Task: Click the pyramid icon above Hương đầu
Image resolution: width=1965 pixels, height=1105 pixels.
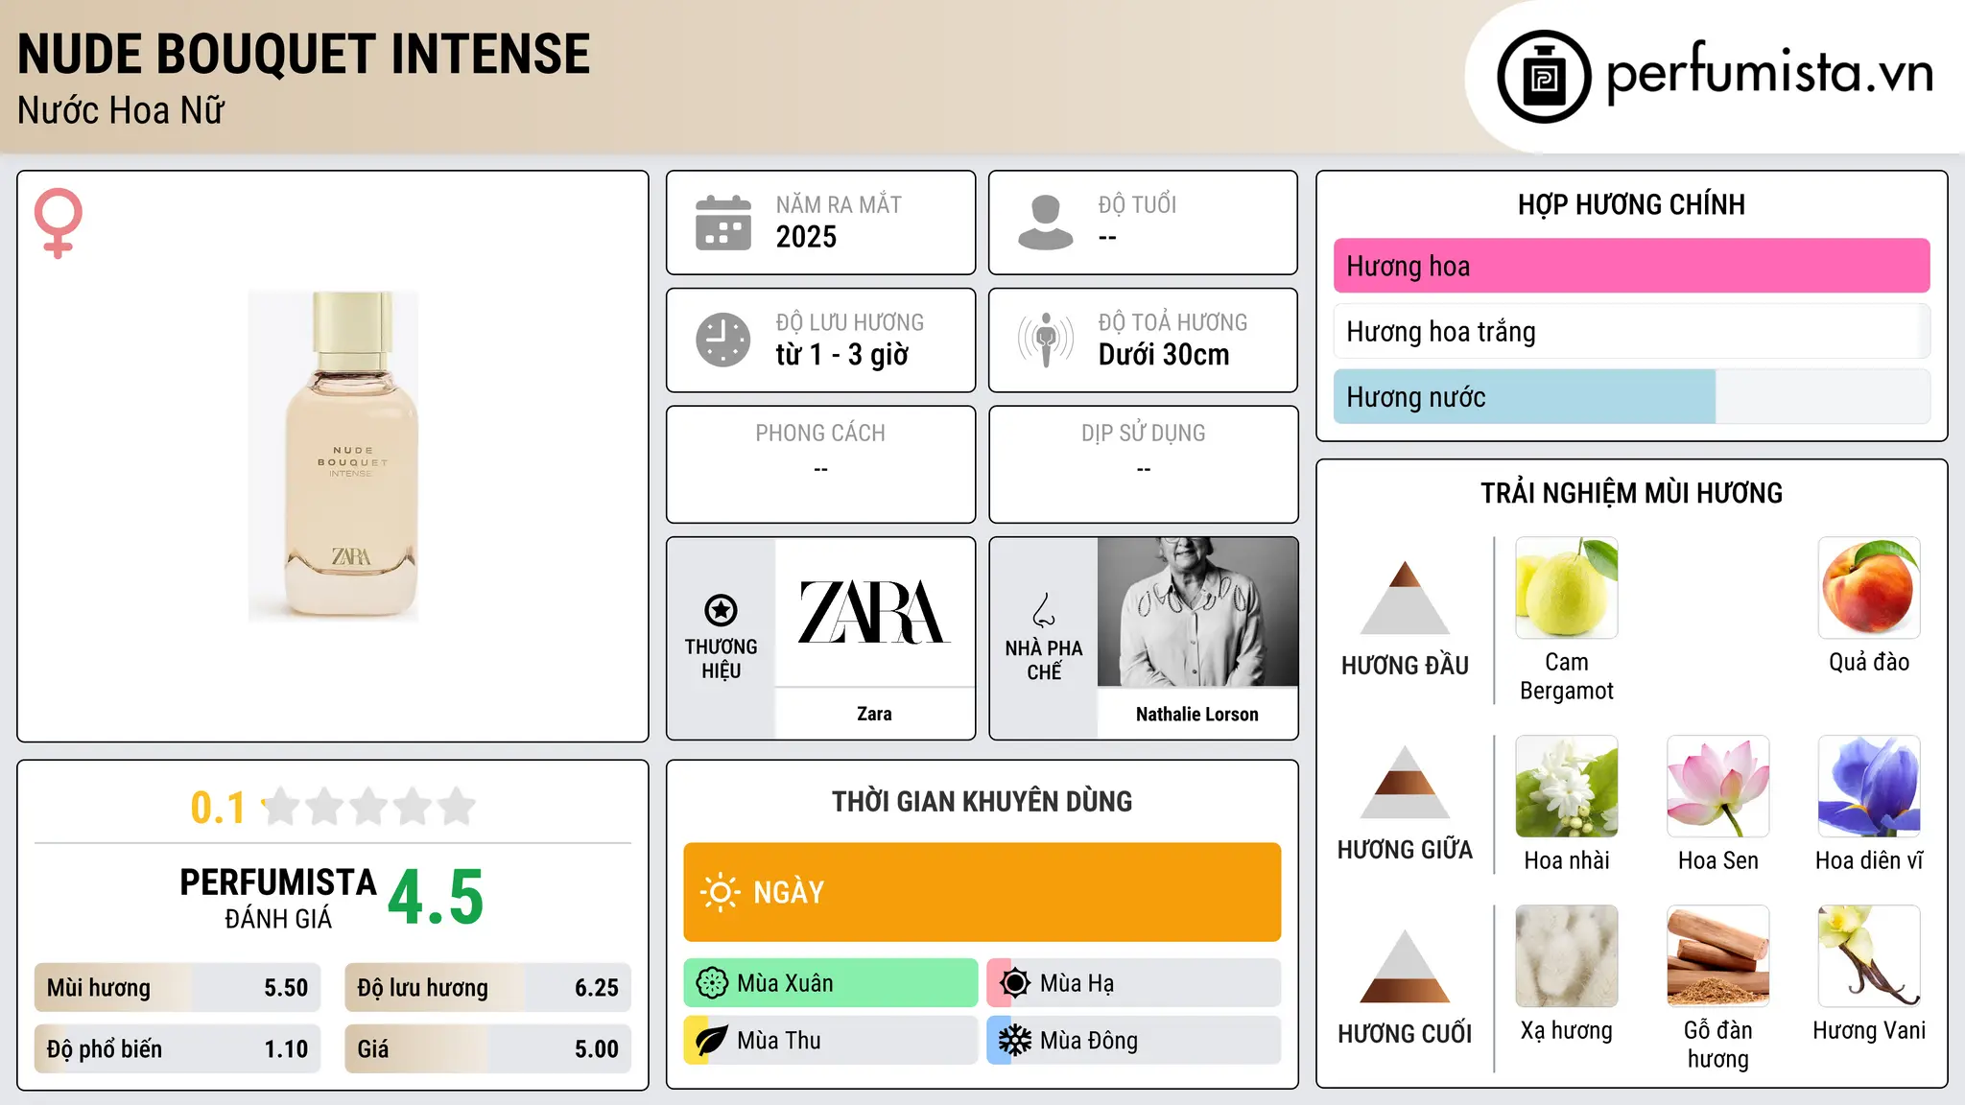Action: [x=1405, y=598]
